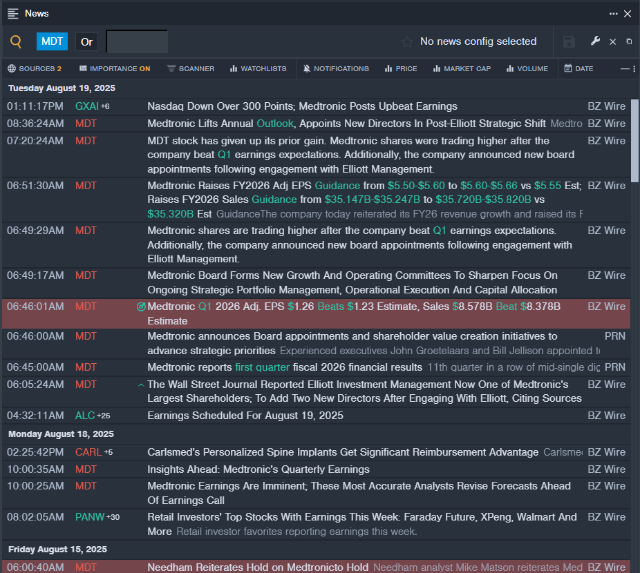This screenshot has height=573, width=640.
Task: Click the +30 more tickers badge by PANW
Action: tap(113, 517)
